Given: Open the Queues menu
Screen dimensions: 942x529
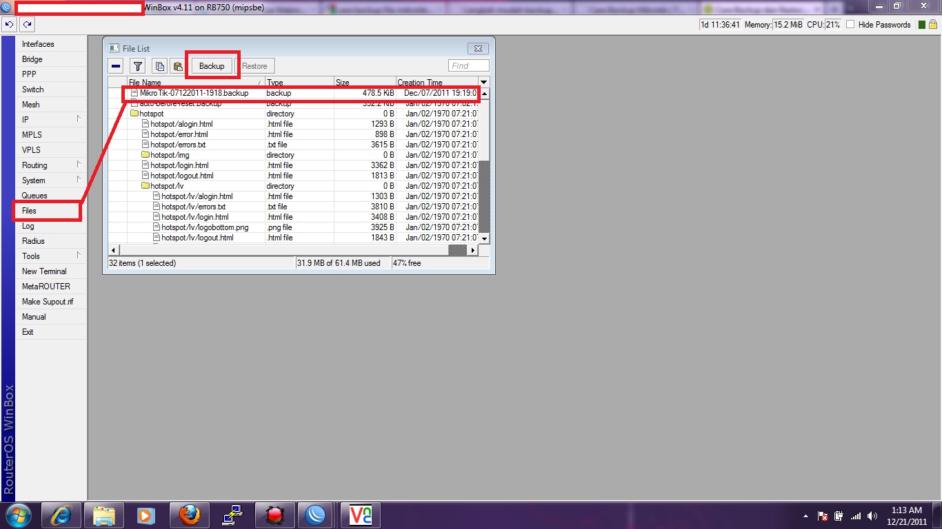Looking at the screenshot, I should click(x=51, y=196).
